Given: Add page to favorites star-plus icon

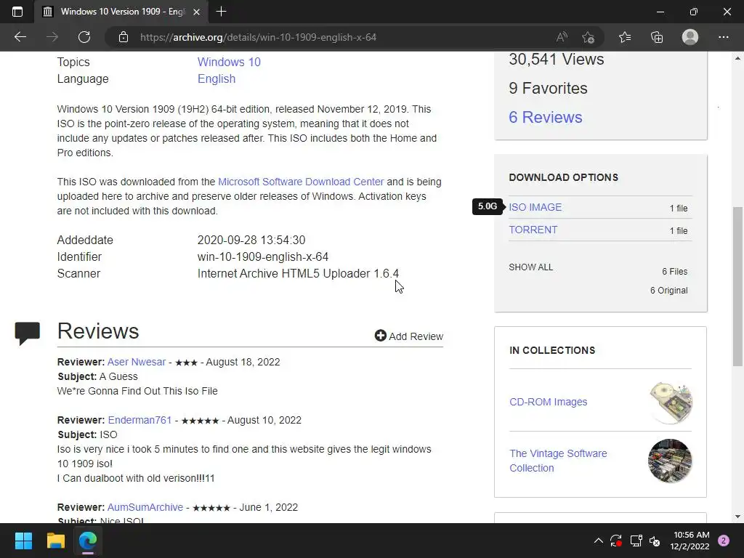Looking at the screenshot, I should [589, 37].
